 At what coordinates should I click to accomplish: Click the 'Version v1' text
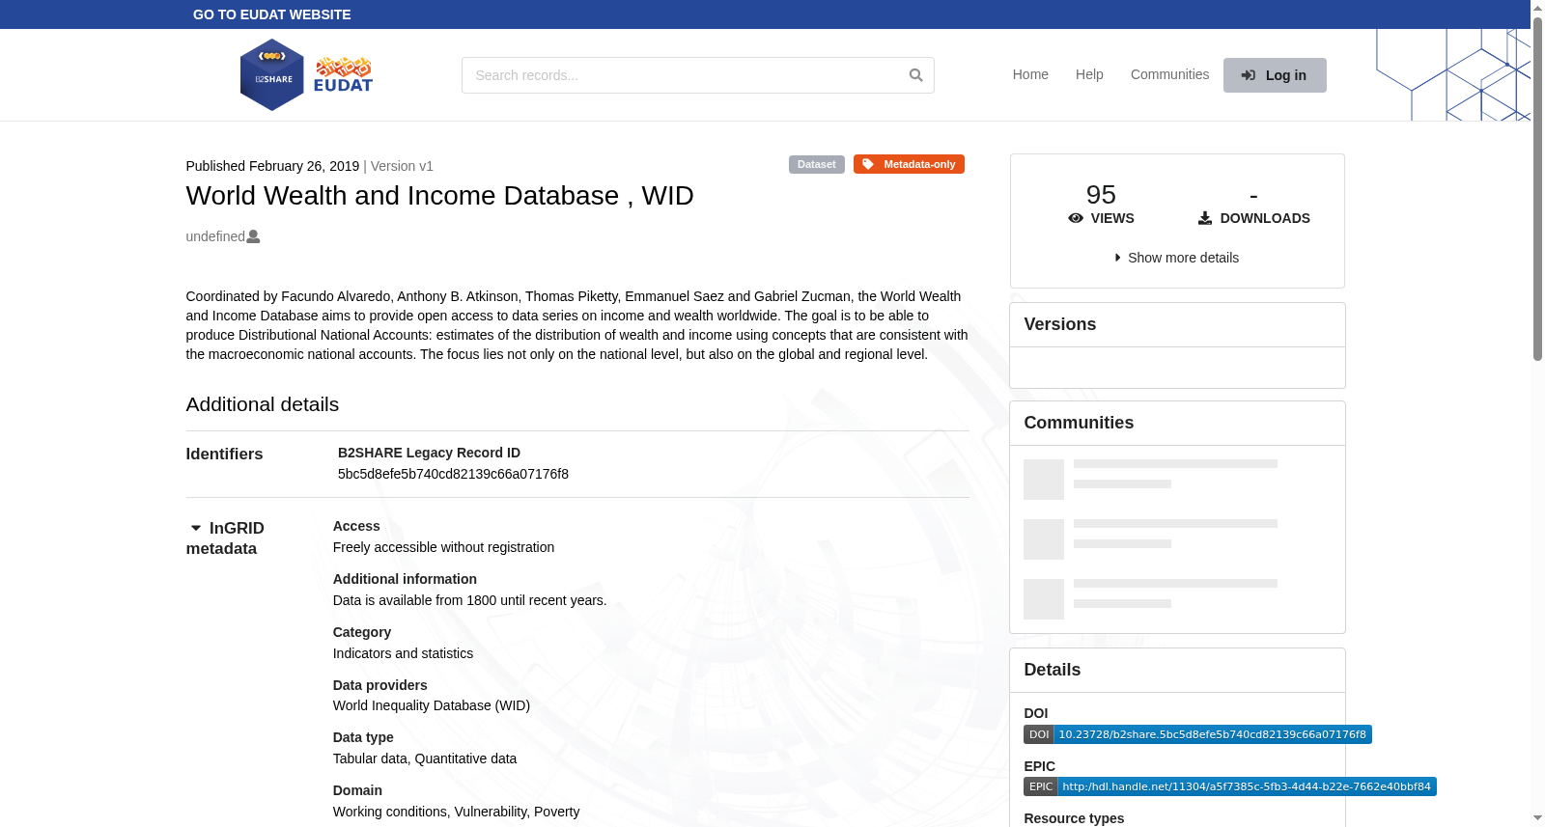click(402, 166)
